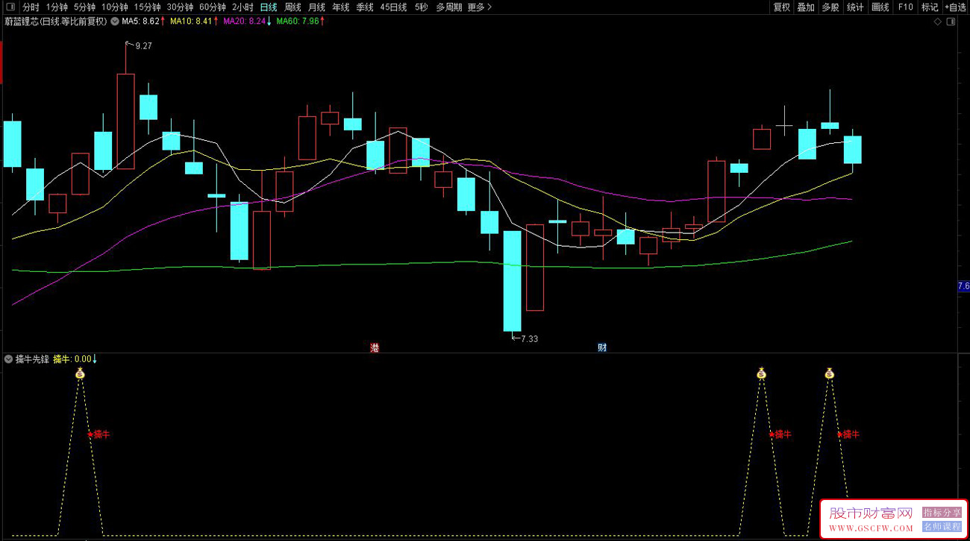Click 名师课程 link
Viewport: 970px width, 541px height.
click(942, 526)
